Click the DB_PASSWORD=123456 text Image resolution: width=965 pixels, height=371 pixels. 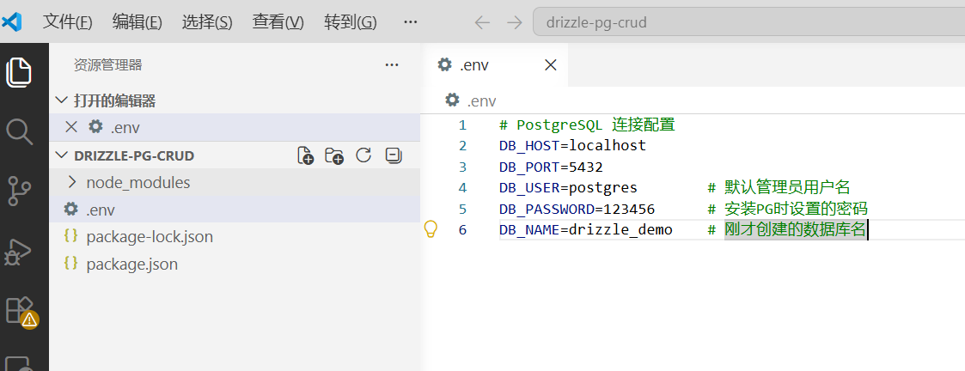(577, 209)
